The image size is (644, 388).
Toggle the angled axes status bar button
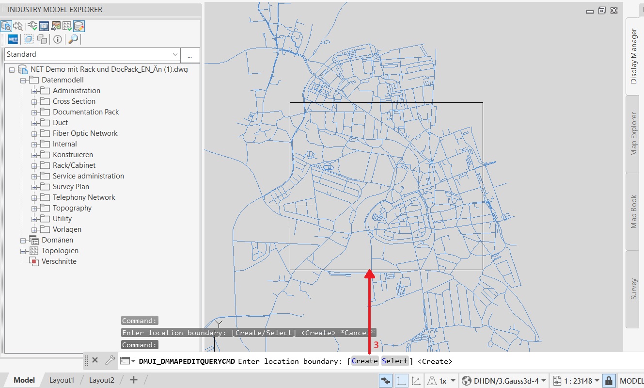(416, 381)
